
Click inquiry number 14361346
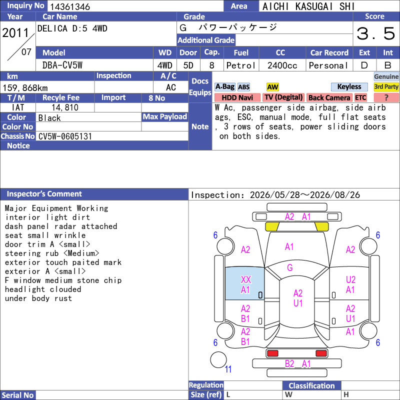tap(70, 6)
